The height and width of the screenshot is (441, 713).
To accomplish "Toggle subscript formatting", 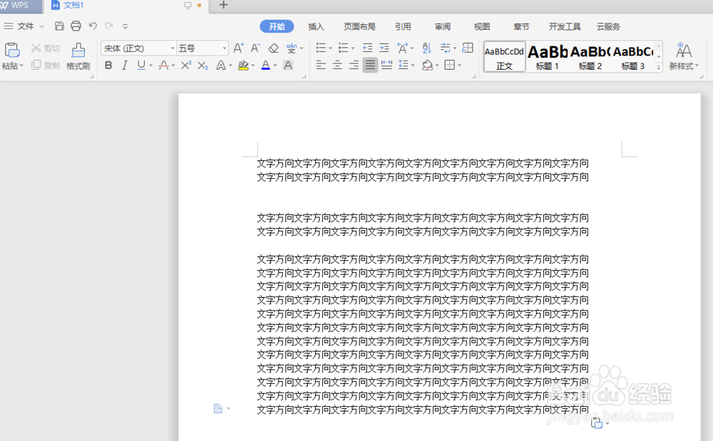I will (202, 66).
